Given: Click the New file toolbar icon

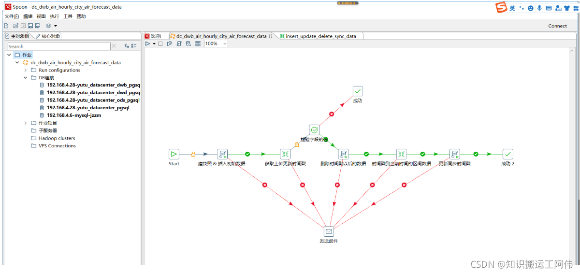Looking at the screenshot, I should [x=6, y=26].
